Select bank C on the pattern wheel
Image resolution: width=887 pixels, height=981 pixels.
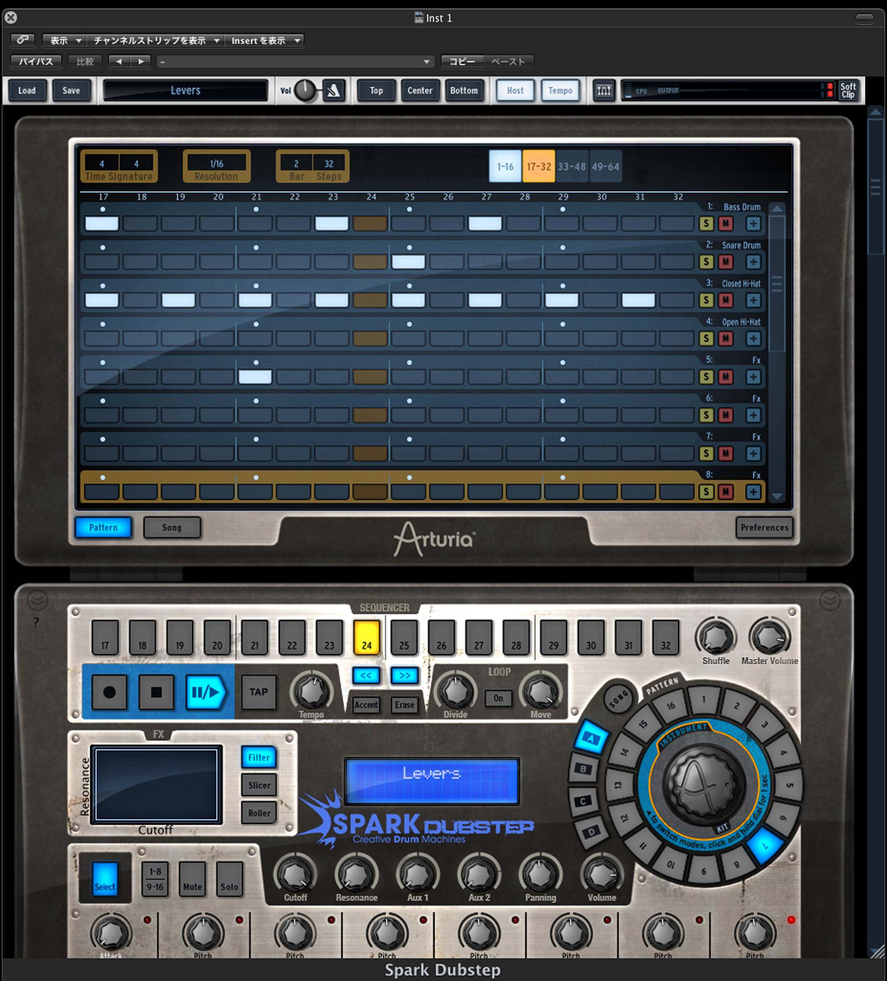[583, 801]
